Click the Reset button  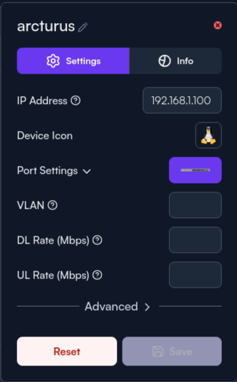[x=67, y=351]
